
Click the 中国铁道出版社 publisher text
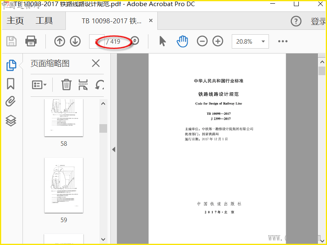tap(219, 204)
